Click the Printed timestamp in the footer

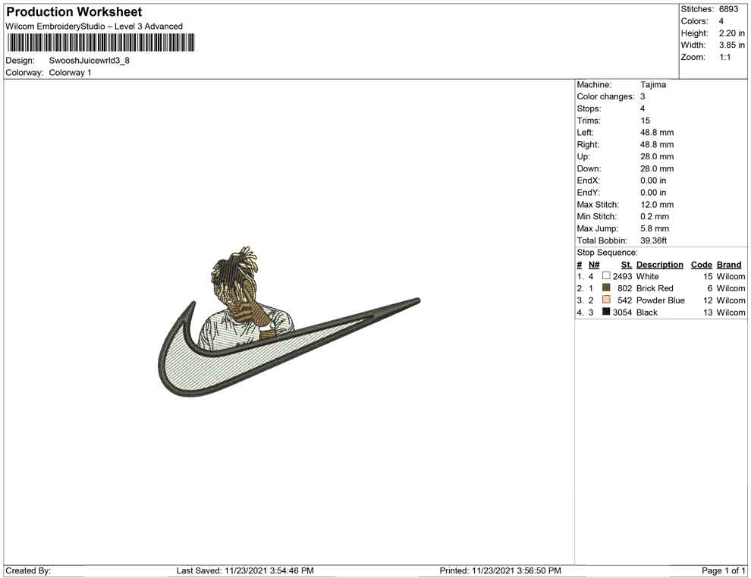[x=500, y=570]
